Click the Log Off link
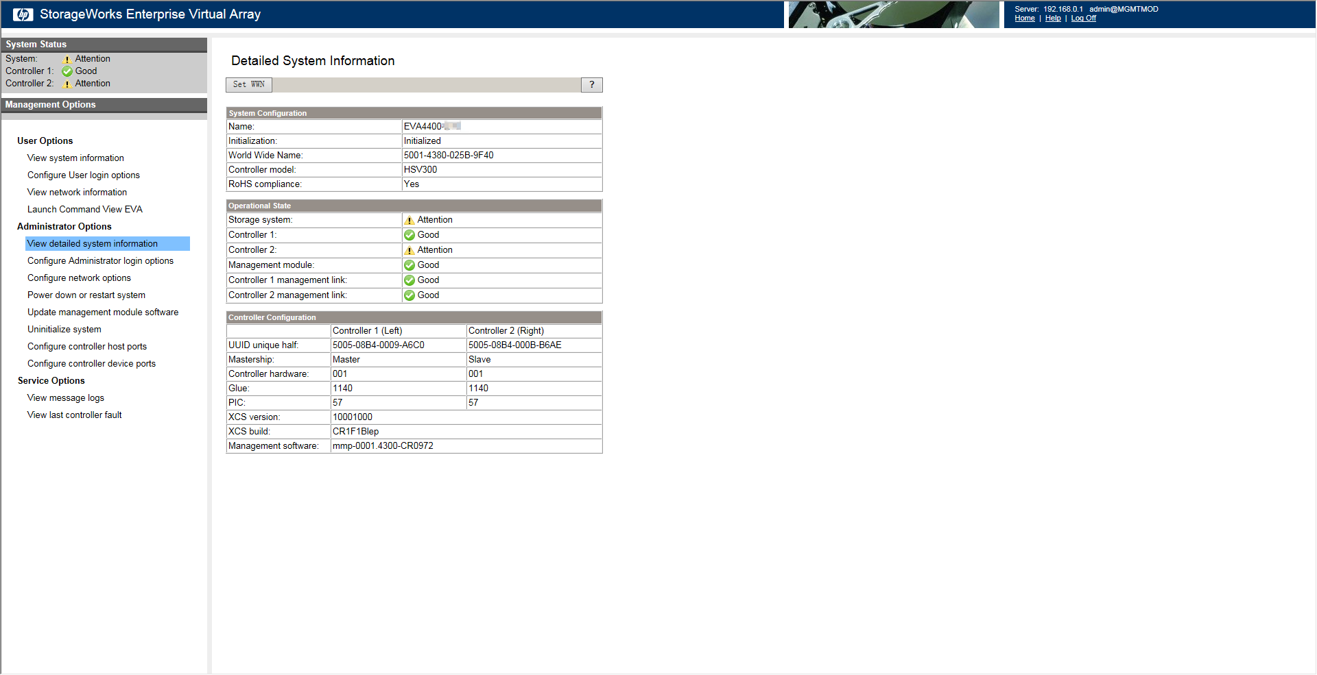The height and width of the screenshot is (675, 1317). (1083, 19)
